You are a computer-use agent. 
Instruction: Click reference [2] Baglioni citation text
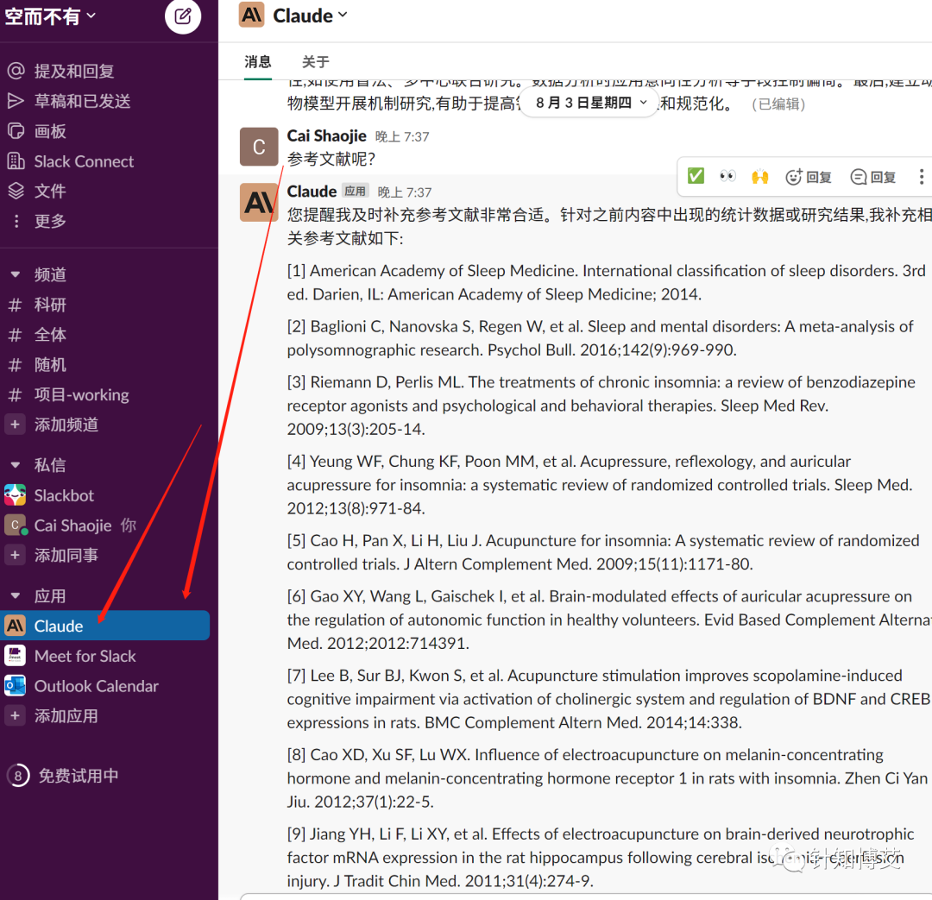point(600,338)
